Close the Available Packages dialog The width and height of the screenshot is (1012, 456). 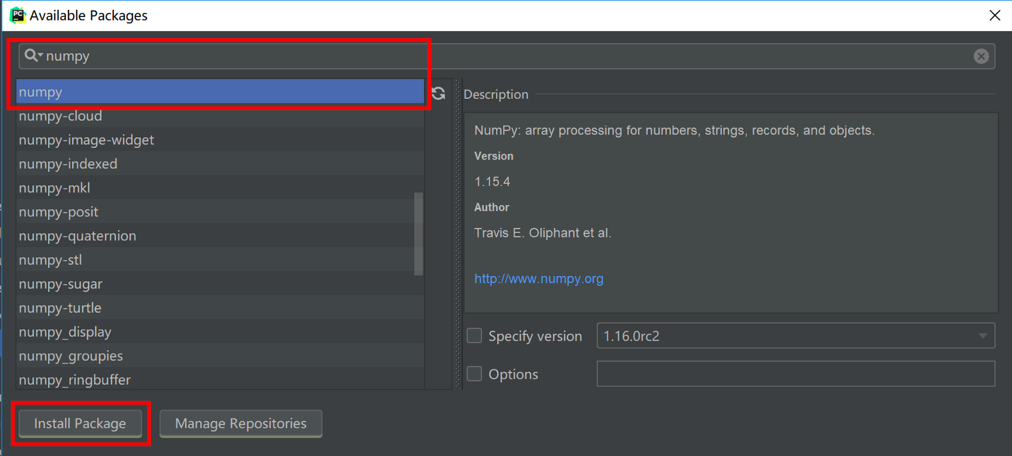994,15
